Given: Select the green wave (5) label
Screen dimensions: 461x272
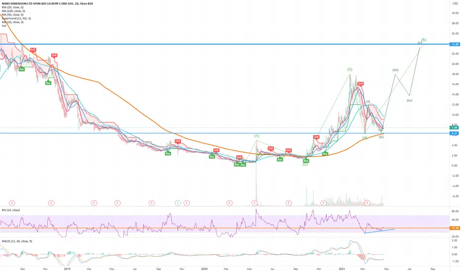Looking at the screenshot, I should (x=424, y=40).
